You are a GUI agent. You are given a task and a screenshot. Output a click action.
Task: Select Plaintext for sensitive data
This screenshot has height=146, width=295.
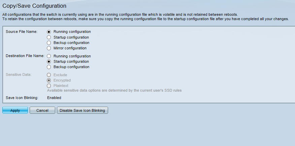49,86
